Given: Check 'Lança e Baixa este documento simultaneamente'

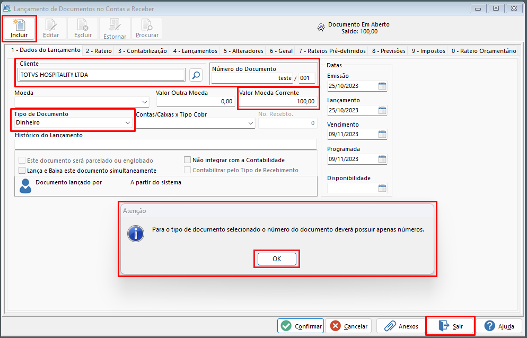Looking at the screenshot, I should (x=22, y=171).
